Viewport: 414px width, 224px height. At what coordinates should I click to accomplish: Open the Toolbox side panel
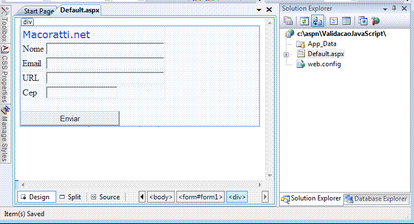pos(5,24)
